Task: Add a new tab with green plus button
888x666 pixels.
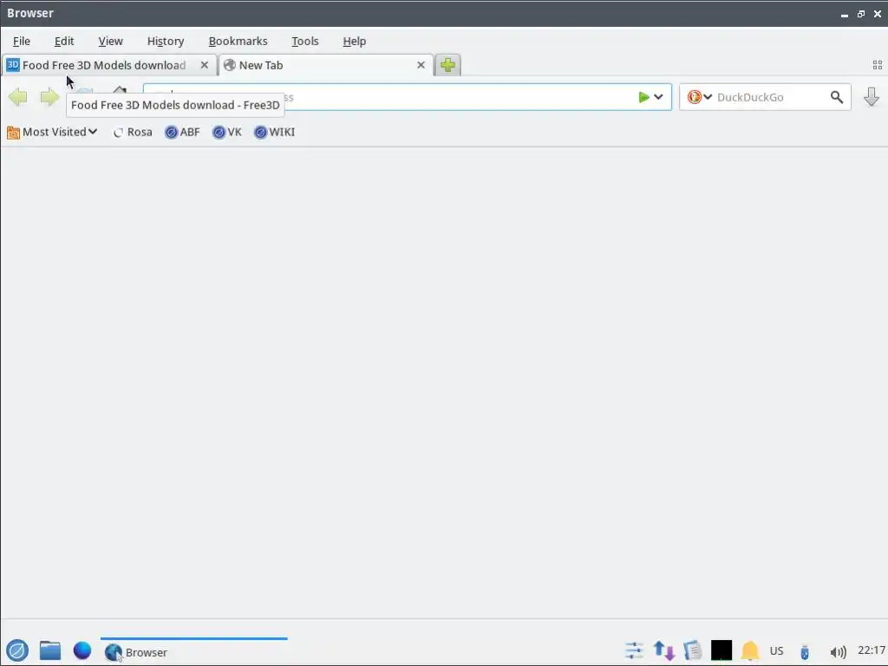Action: click(447, 65)
